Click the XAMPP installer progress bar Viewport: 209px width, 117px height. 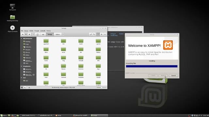(x=152, y=66)
